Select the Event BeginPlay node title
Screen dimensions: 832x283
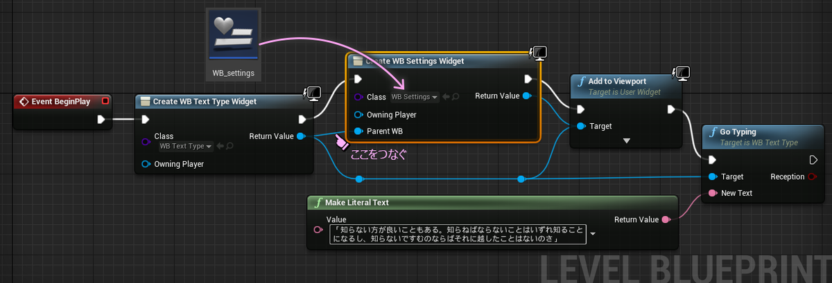click(60, 101)
